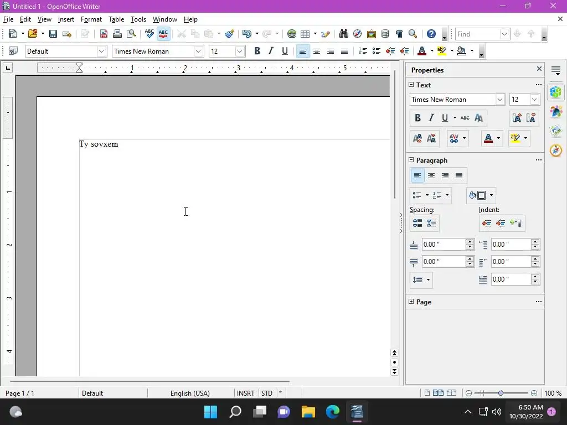Collapse the Text section in Properties
This screenshot has height=425, width=567.
pos(411,85)
